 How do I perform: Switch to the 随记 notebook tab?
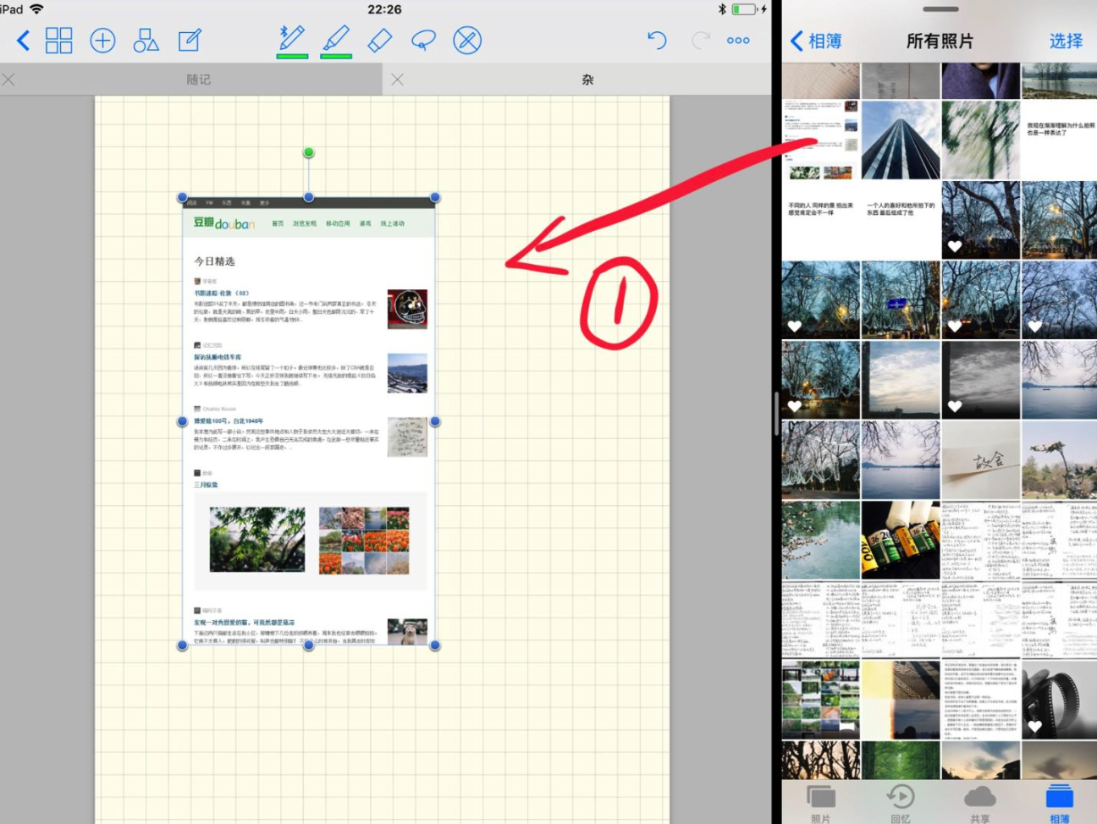(198, 80)
